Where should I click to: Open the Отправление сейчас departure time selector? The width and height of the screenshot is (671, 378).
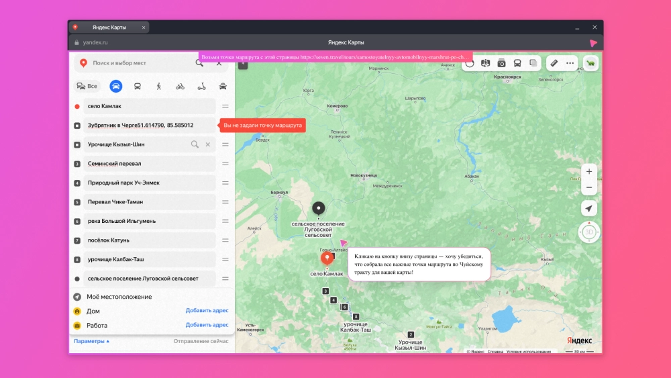click(201, 341)
